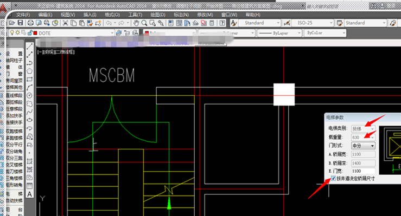Click the Cut scissors icon

pos(66,23)
